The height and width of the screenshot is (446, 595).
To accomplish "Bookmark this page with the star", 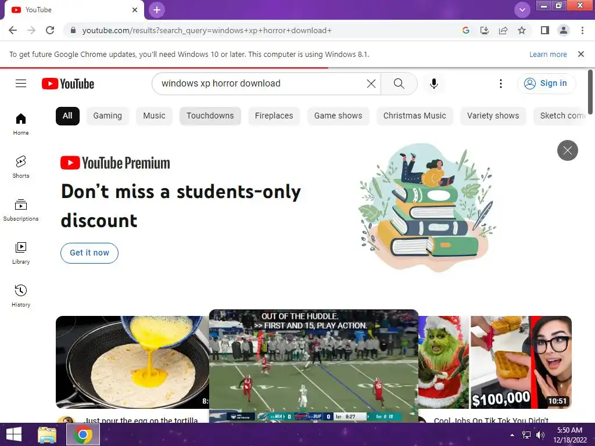I will (x=522, y=30).
